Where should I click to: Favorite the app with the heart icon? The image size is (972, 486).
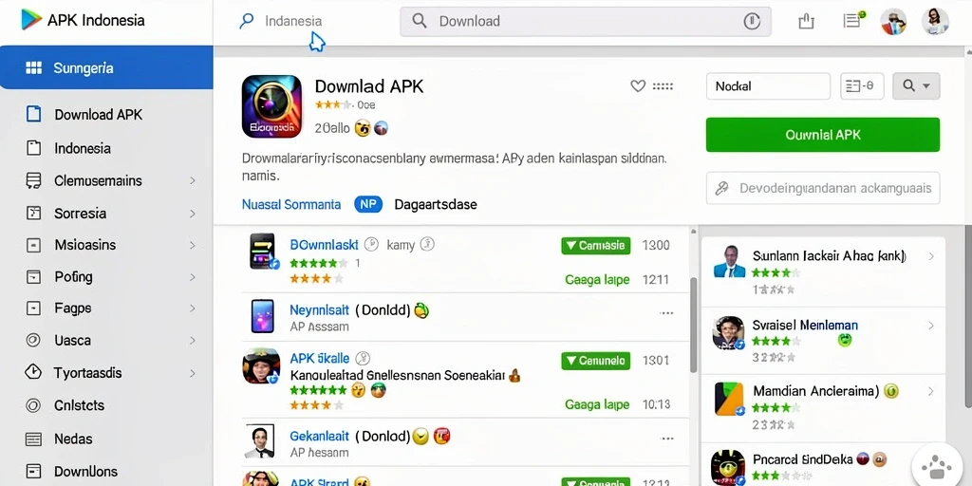click(x=638, y=86)
